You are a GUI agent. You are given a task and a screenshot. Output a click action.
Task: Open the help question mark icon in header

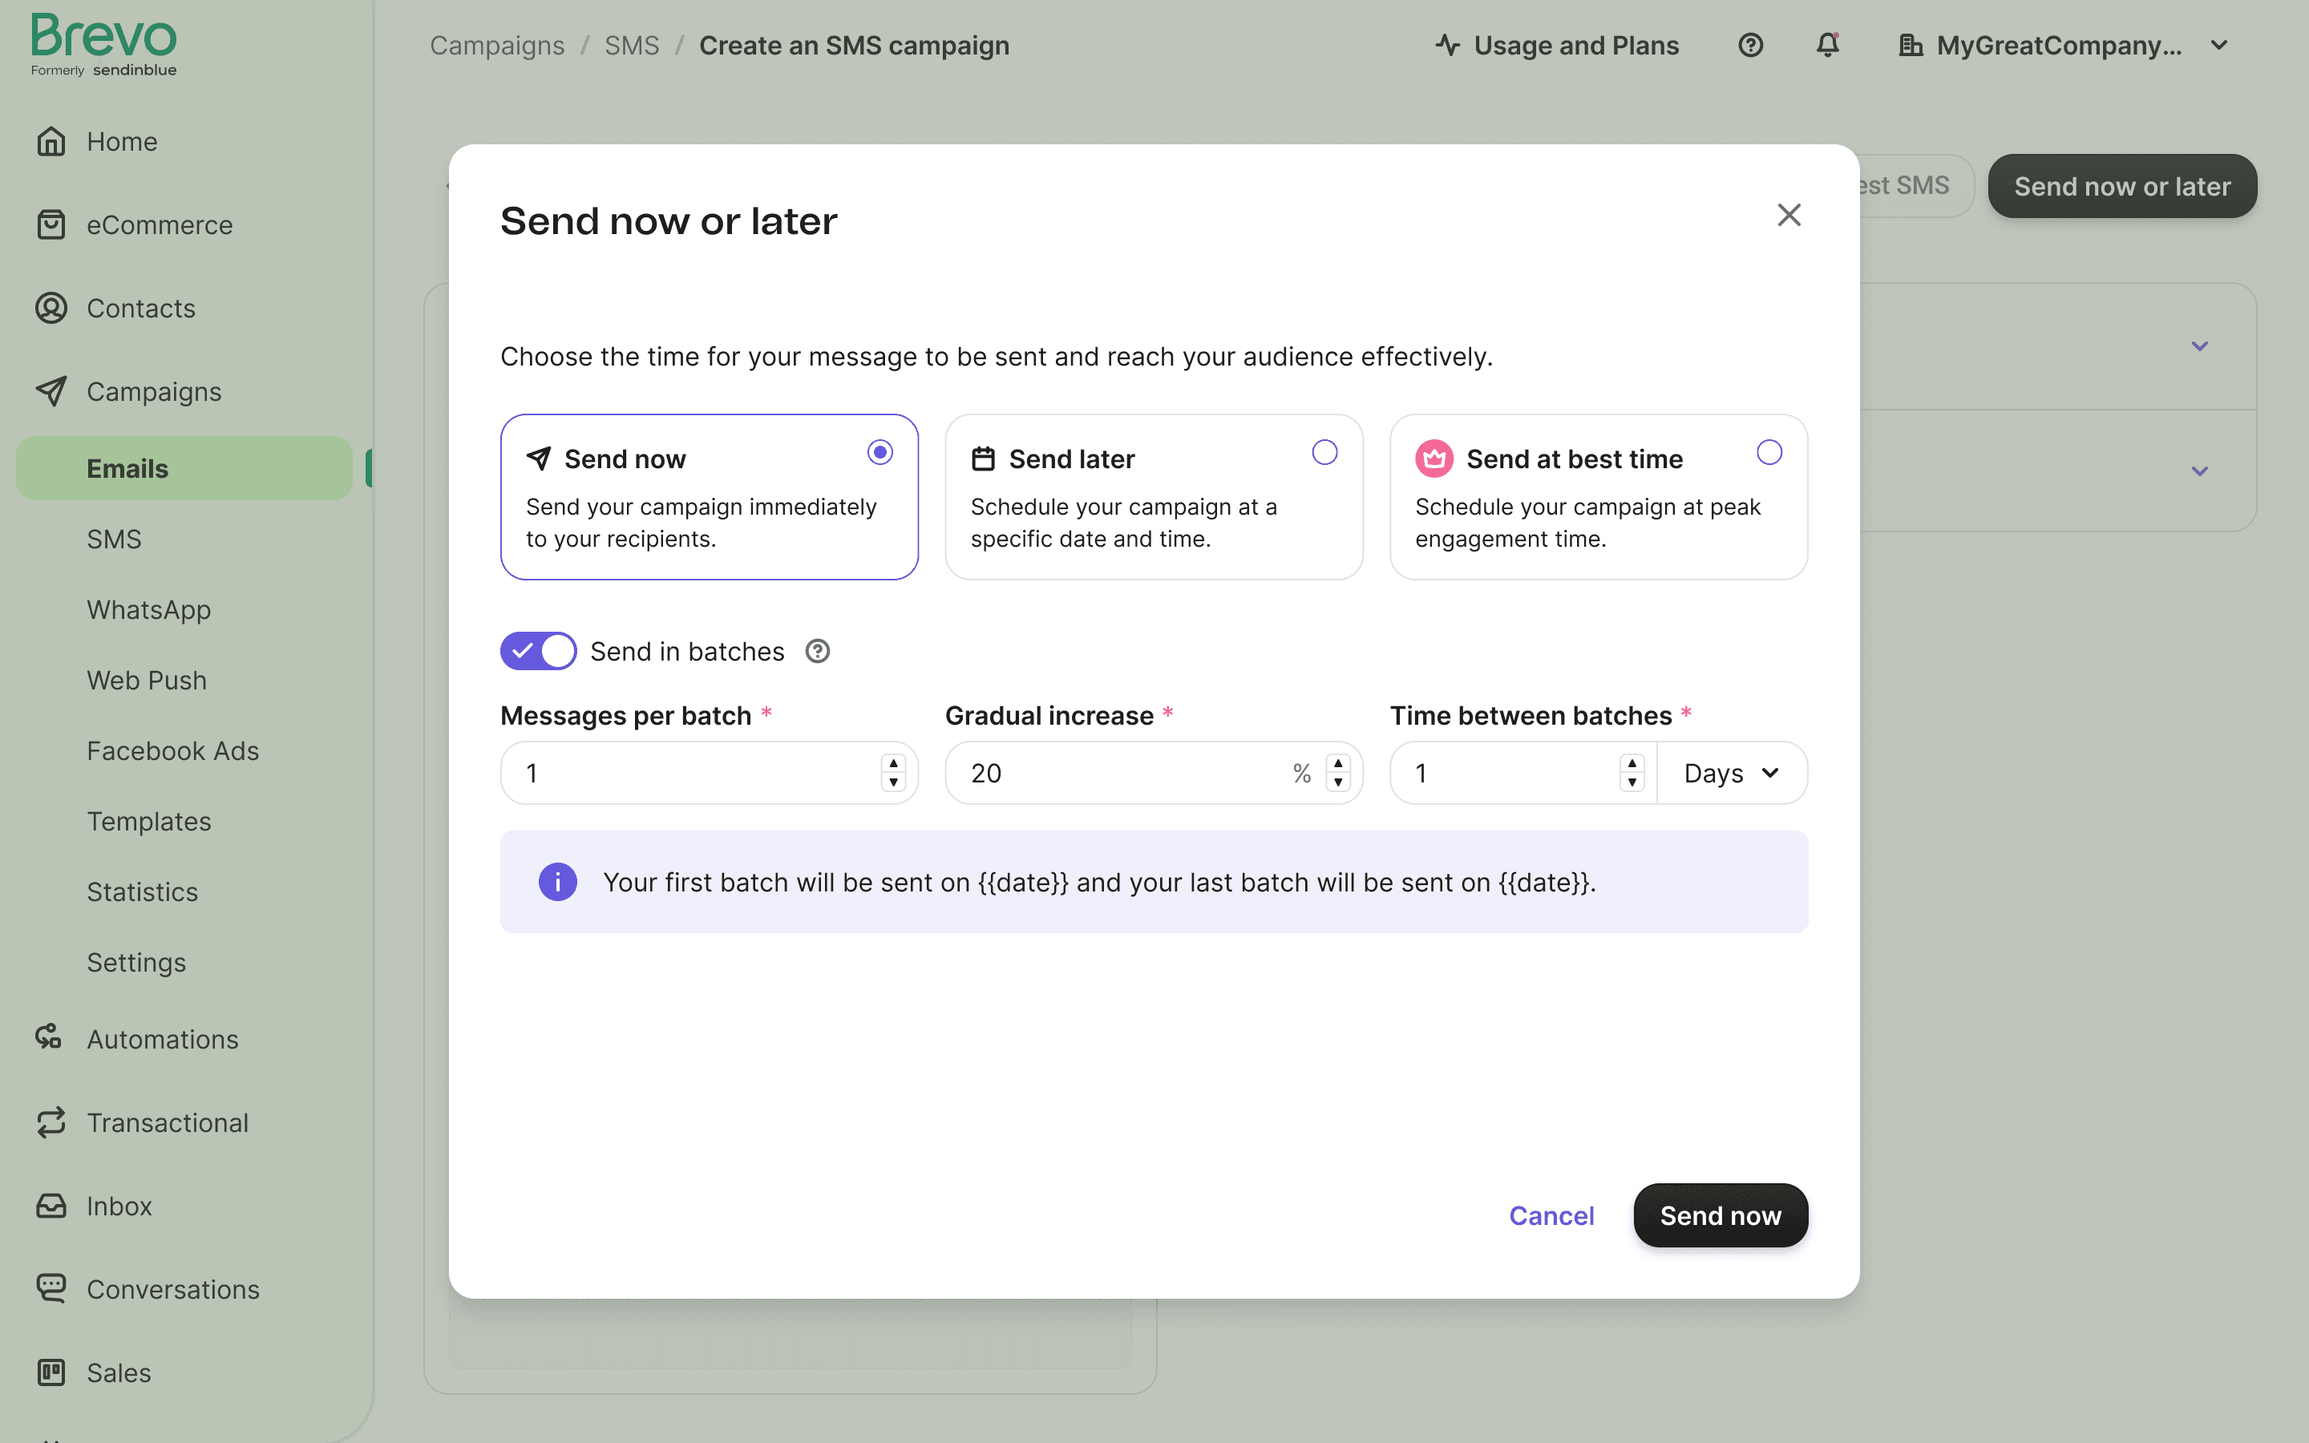[1750, 45]
